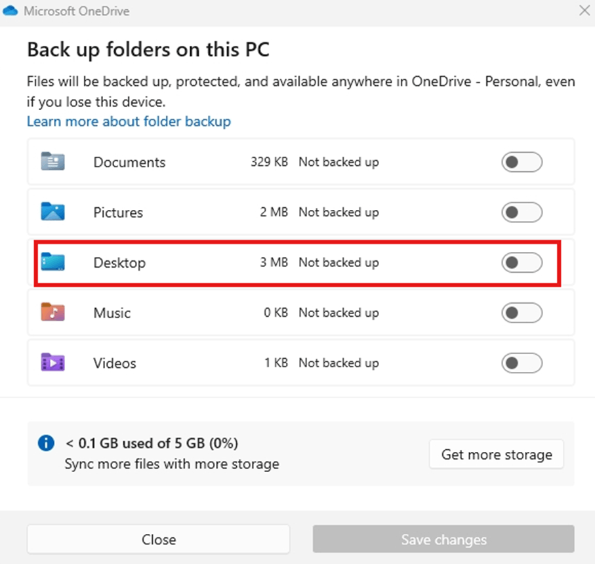Enable backup toggle for Documents
Image resolution: width=595 pixels, height=564 pixels.
(x=522, y=162)
